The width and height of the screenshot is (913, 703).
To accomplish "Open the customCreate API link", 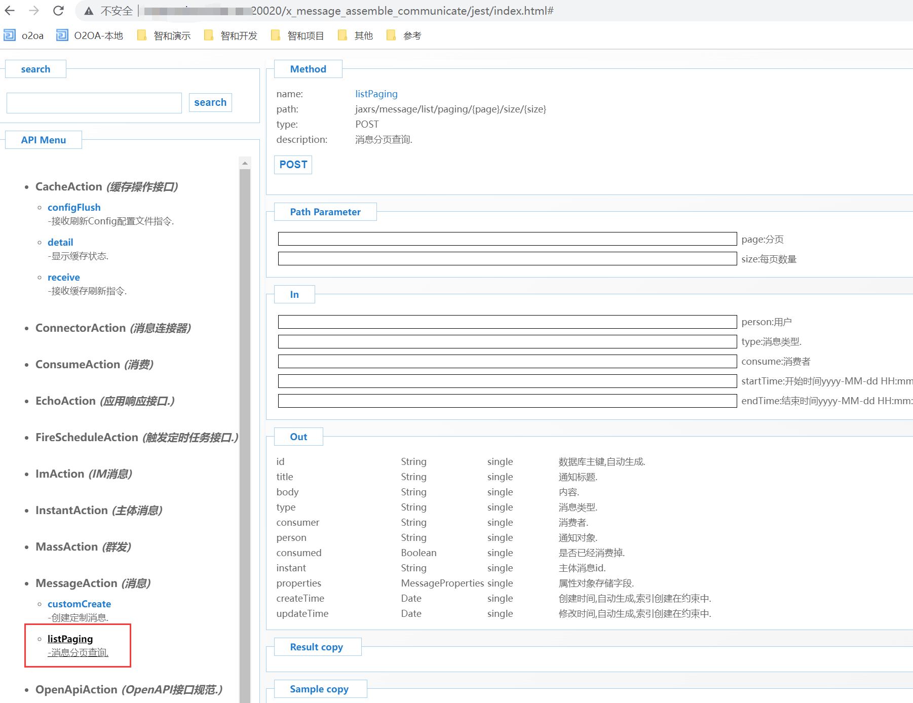I will click(79, 604).
